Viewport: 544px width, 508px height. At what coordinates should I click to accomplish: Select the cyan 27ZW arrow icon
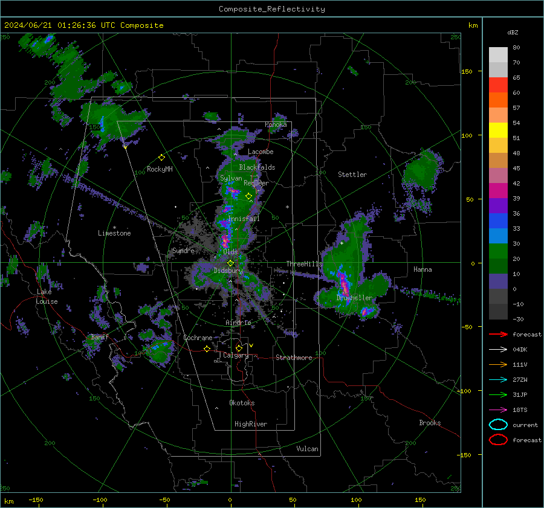[498, 380]
